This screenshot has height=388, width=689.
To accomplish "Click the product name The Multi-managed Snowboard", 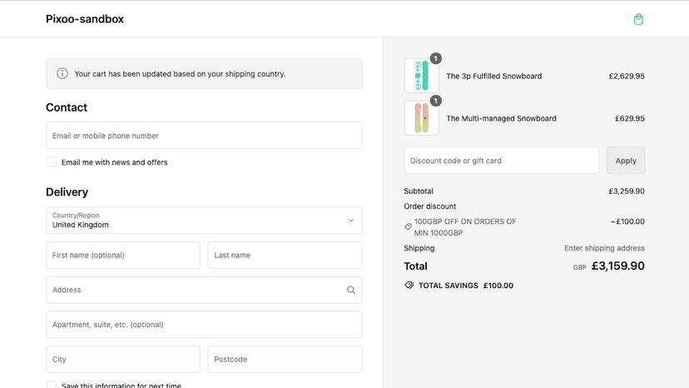I will (502, 118).
